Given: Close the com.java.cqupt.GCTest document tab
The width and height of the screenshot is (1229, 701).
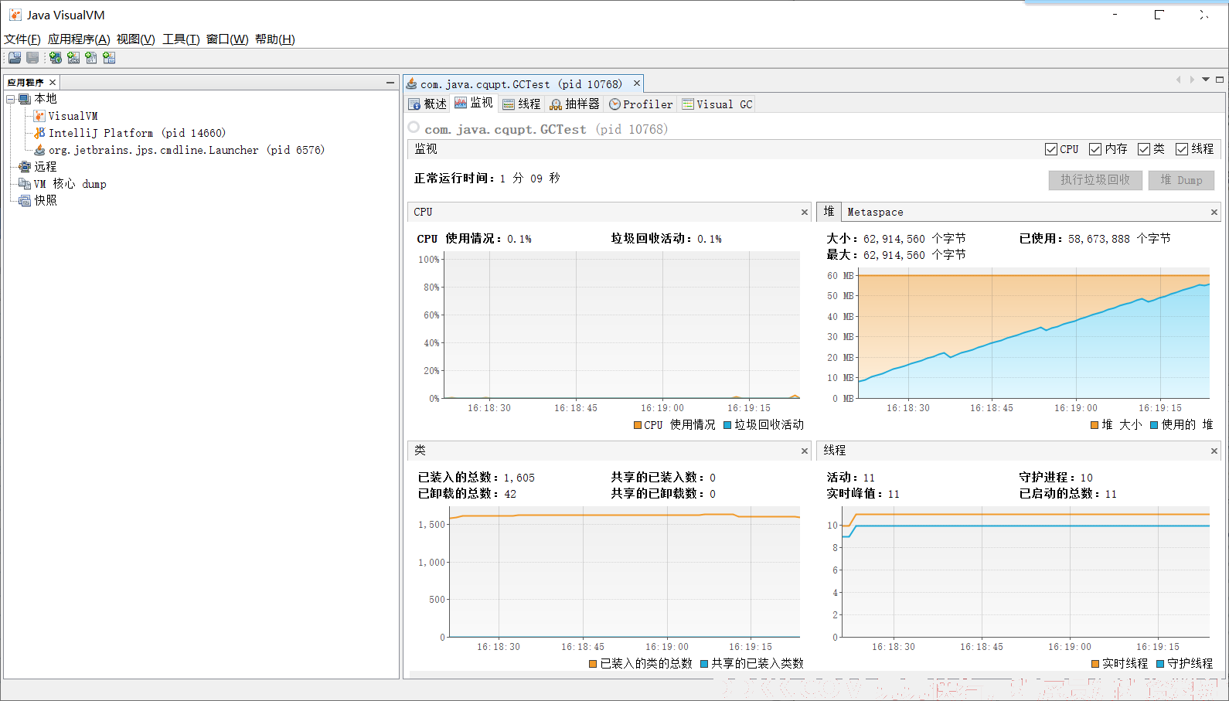Looking at the screenshot, I should (637, 83).
